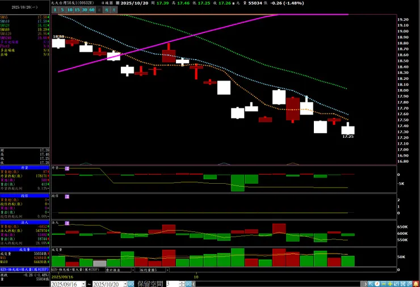The image size is (420, 287).
Task: Click GO button next to reserve space value
Action: [x=188, y=284]
